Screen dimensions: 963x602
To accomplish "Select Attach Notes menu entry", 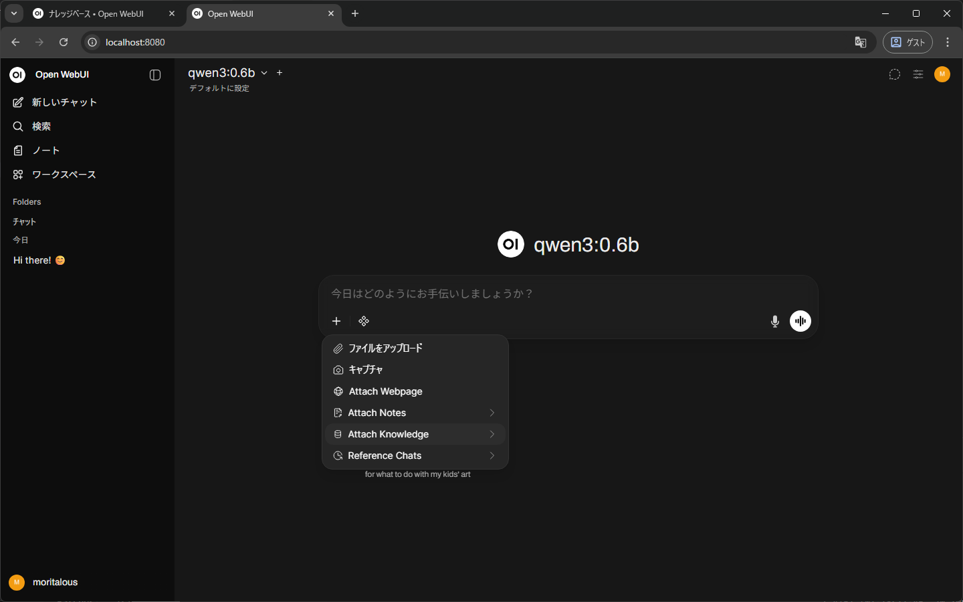I will pyautogui.click(x=415, y=413).
